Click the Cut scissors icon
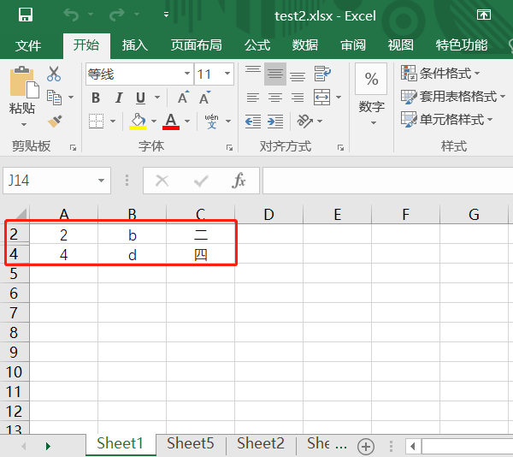The image size is (513, 457). pyautogui.click(x=54, y=74)
